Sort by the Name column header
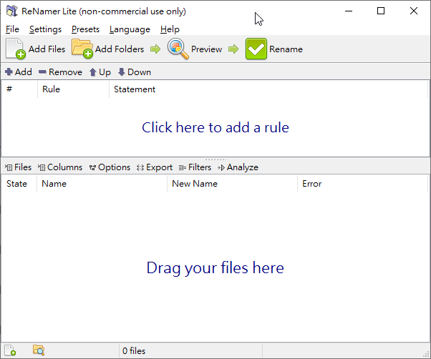 (x=102, y=183)
